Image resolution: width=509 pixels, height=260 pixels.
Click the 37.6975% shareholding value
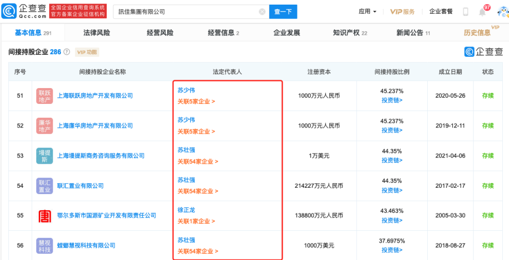pyautogui.click(x=392, y=241)
